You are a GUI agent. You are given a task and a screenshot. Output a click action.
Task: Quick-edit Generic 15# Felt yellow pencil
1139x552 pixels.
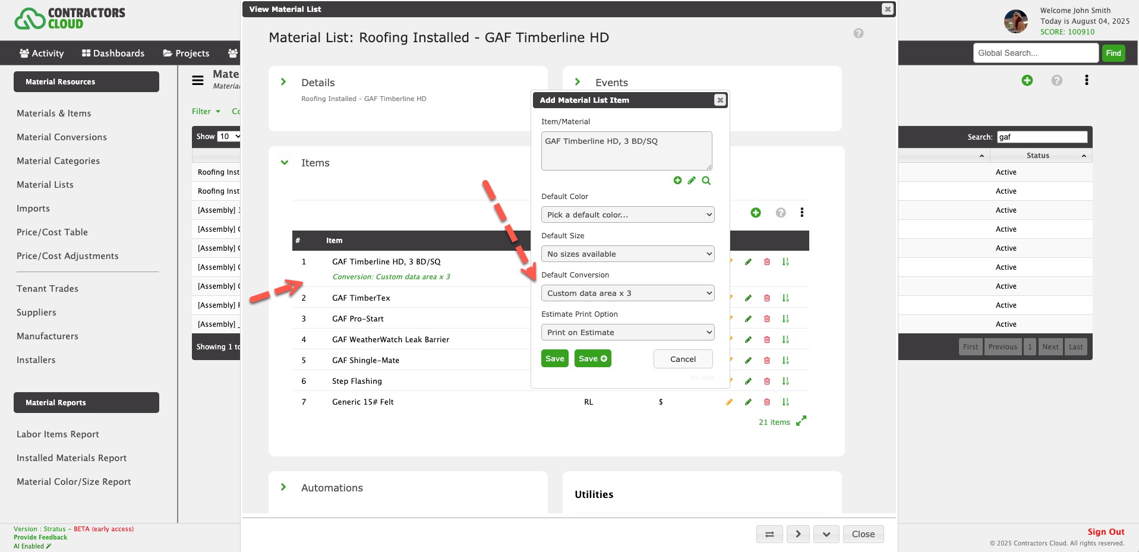729,402
